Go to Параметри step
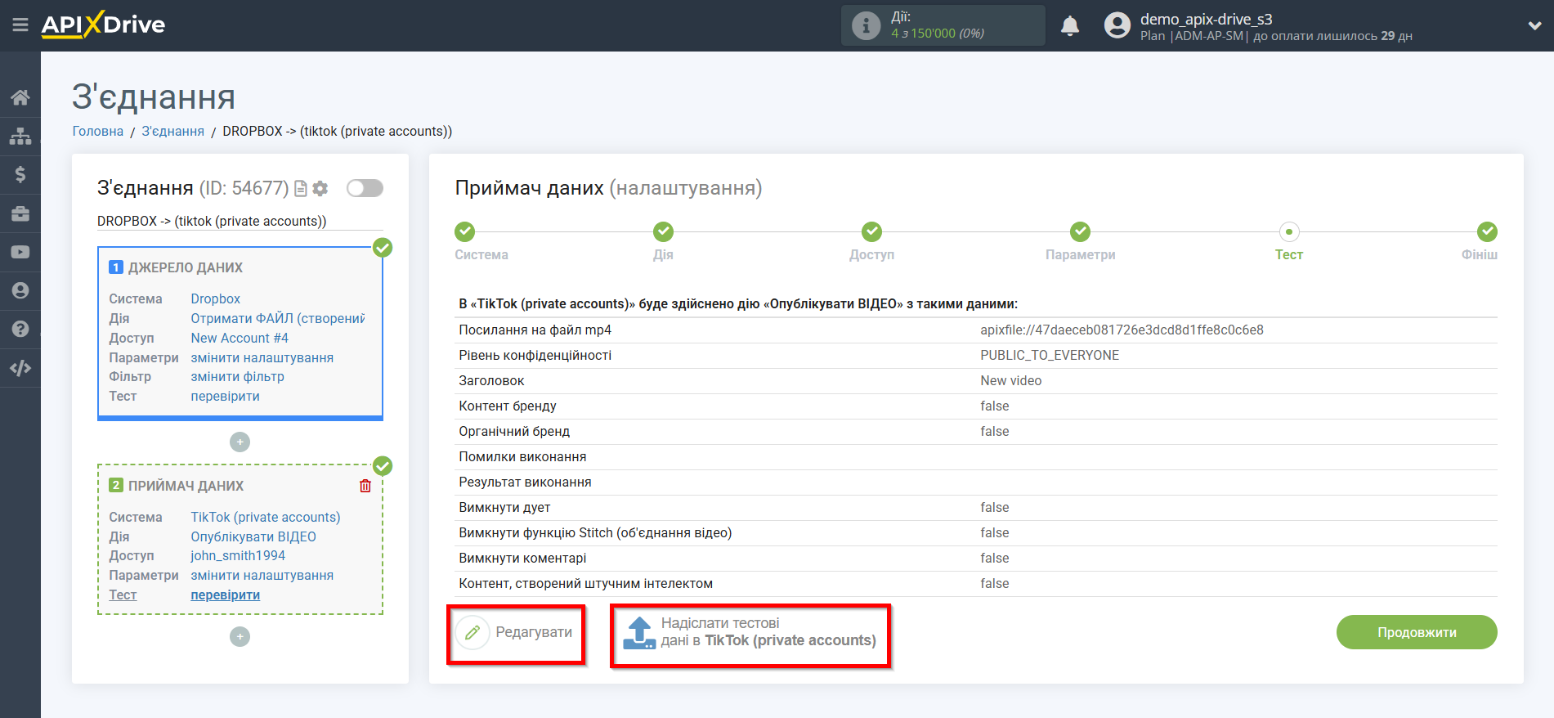The image size is (1554, 718). [x=1081, y=232]
